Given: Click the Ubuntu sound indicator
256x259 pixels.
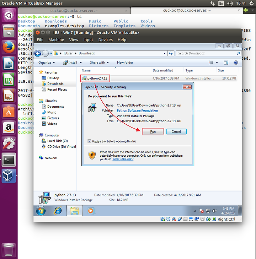Looking at the screenshot, I should tap(230, 3).
